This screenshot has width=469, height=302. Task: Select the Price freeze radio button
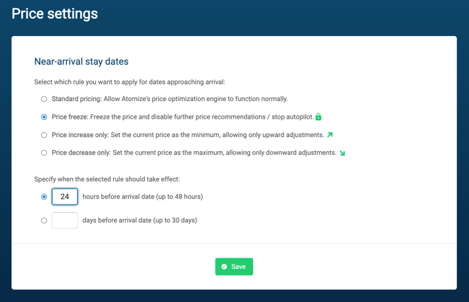(44, 117)
